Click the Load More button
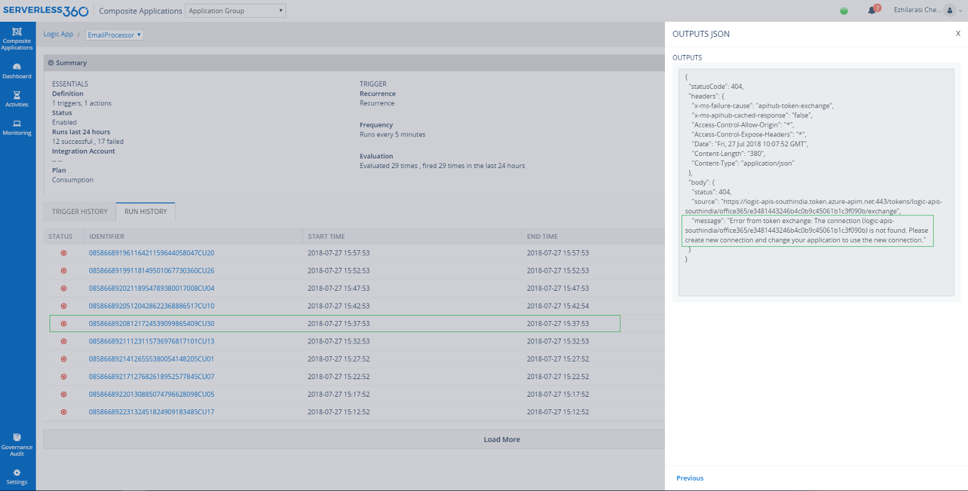Screen dimensions: 968x491 coord(502,440)
